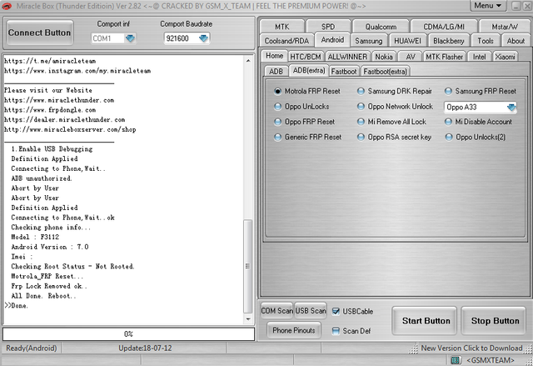Click the log scrollbar down arrow

click(x=248, y=319)
